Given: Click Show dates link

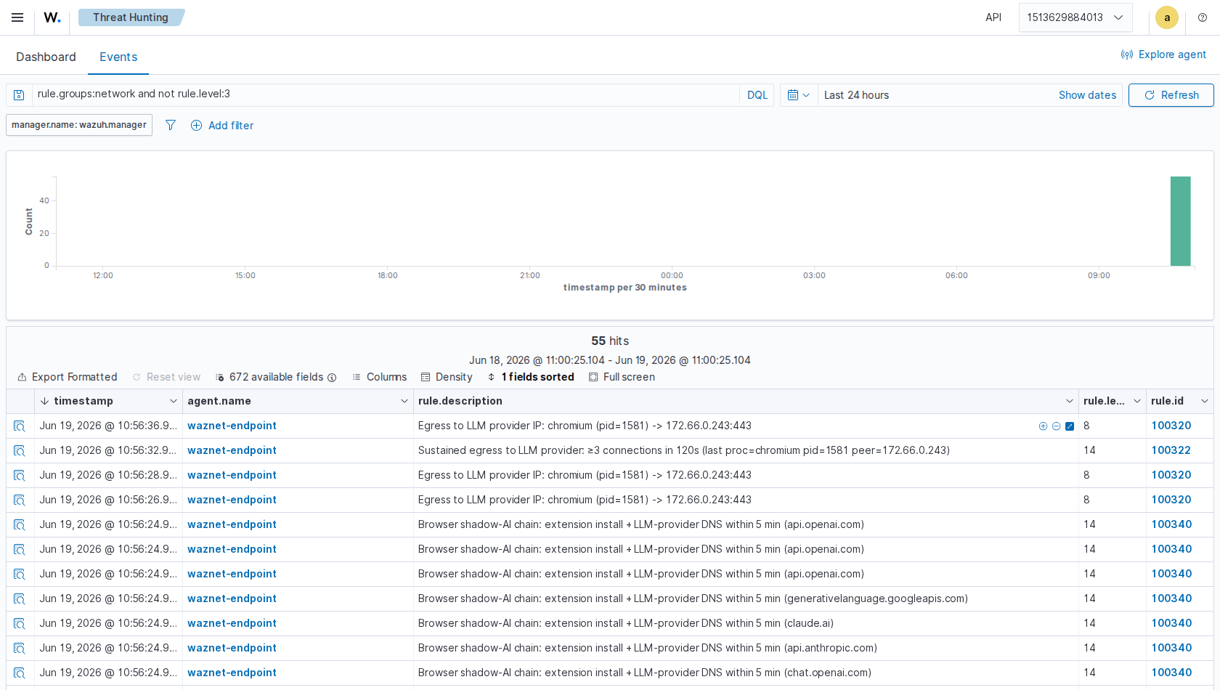Looking at the screenshot, I should click(x=1087, y=95).
